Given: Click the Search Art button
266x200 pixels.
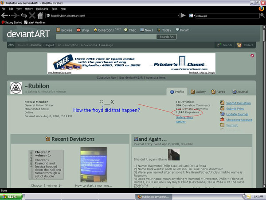Looking at the screenshot, I should pos(166,37).
